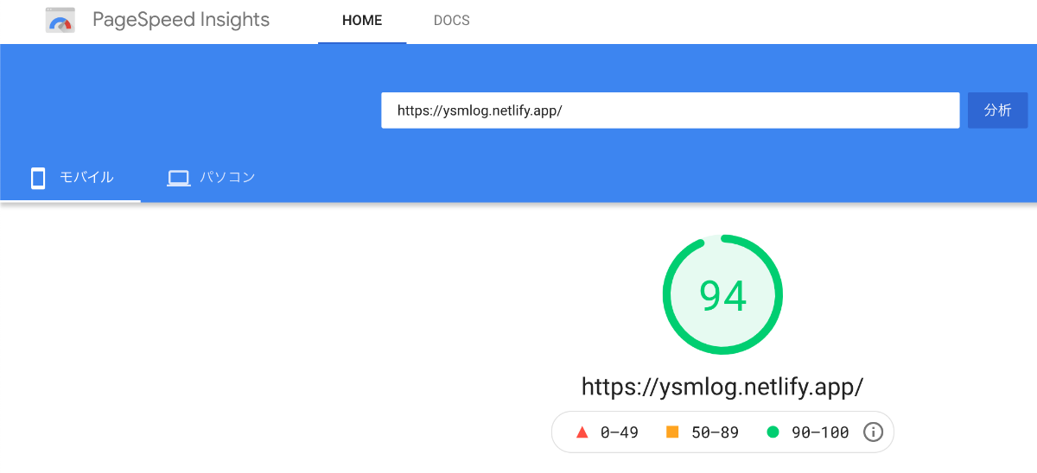Click the PageSpeed Insights title text
Viewport: 1037px width, 473px height.
coord(181,20)
